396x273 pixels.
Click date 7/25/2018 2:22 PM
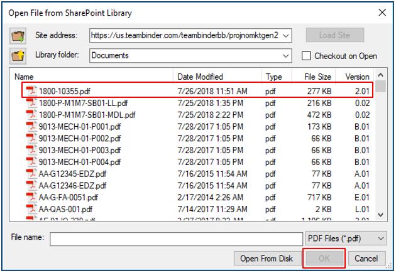[x=211, y=115]
